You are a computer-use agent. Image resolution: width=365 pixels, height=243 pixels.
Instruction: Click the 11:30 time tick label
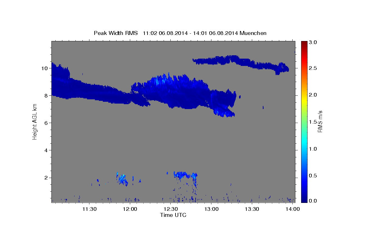[90, 209]
